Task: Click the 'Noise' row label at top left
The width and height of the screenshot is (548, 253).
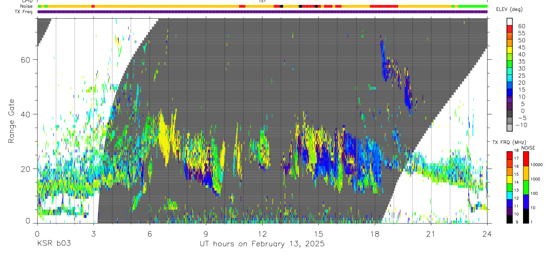Action: pos(27,6)
